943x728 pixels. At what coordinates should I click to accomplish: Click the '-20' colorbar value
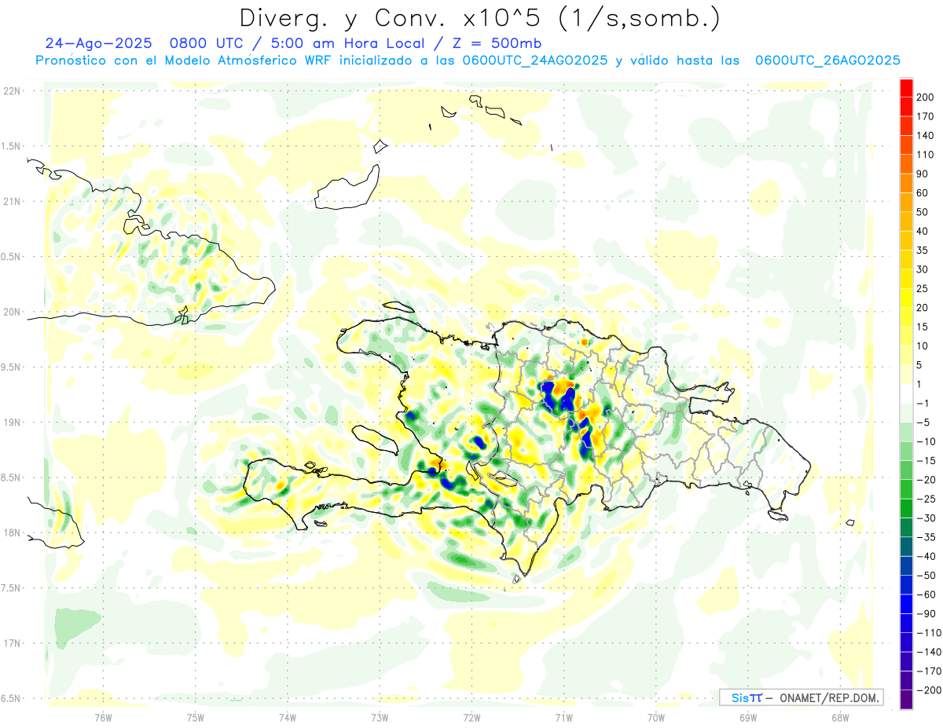pos(926,480)
